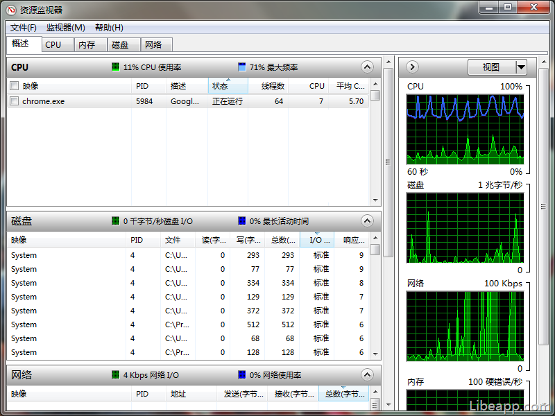Screen dimensions: 555x416
Task: Click the network table scroll up arrow
Action: [x=375, y=392]
